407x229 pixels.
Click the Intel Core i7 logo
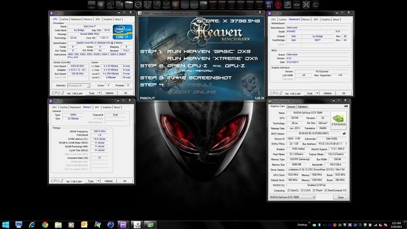[123, 32]
